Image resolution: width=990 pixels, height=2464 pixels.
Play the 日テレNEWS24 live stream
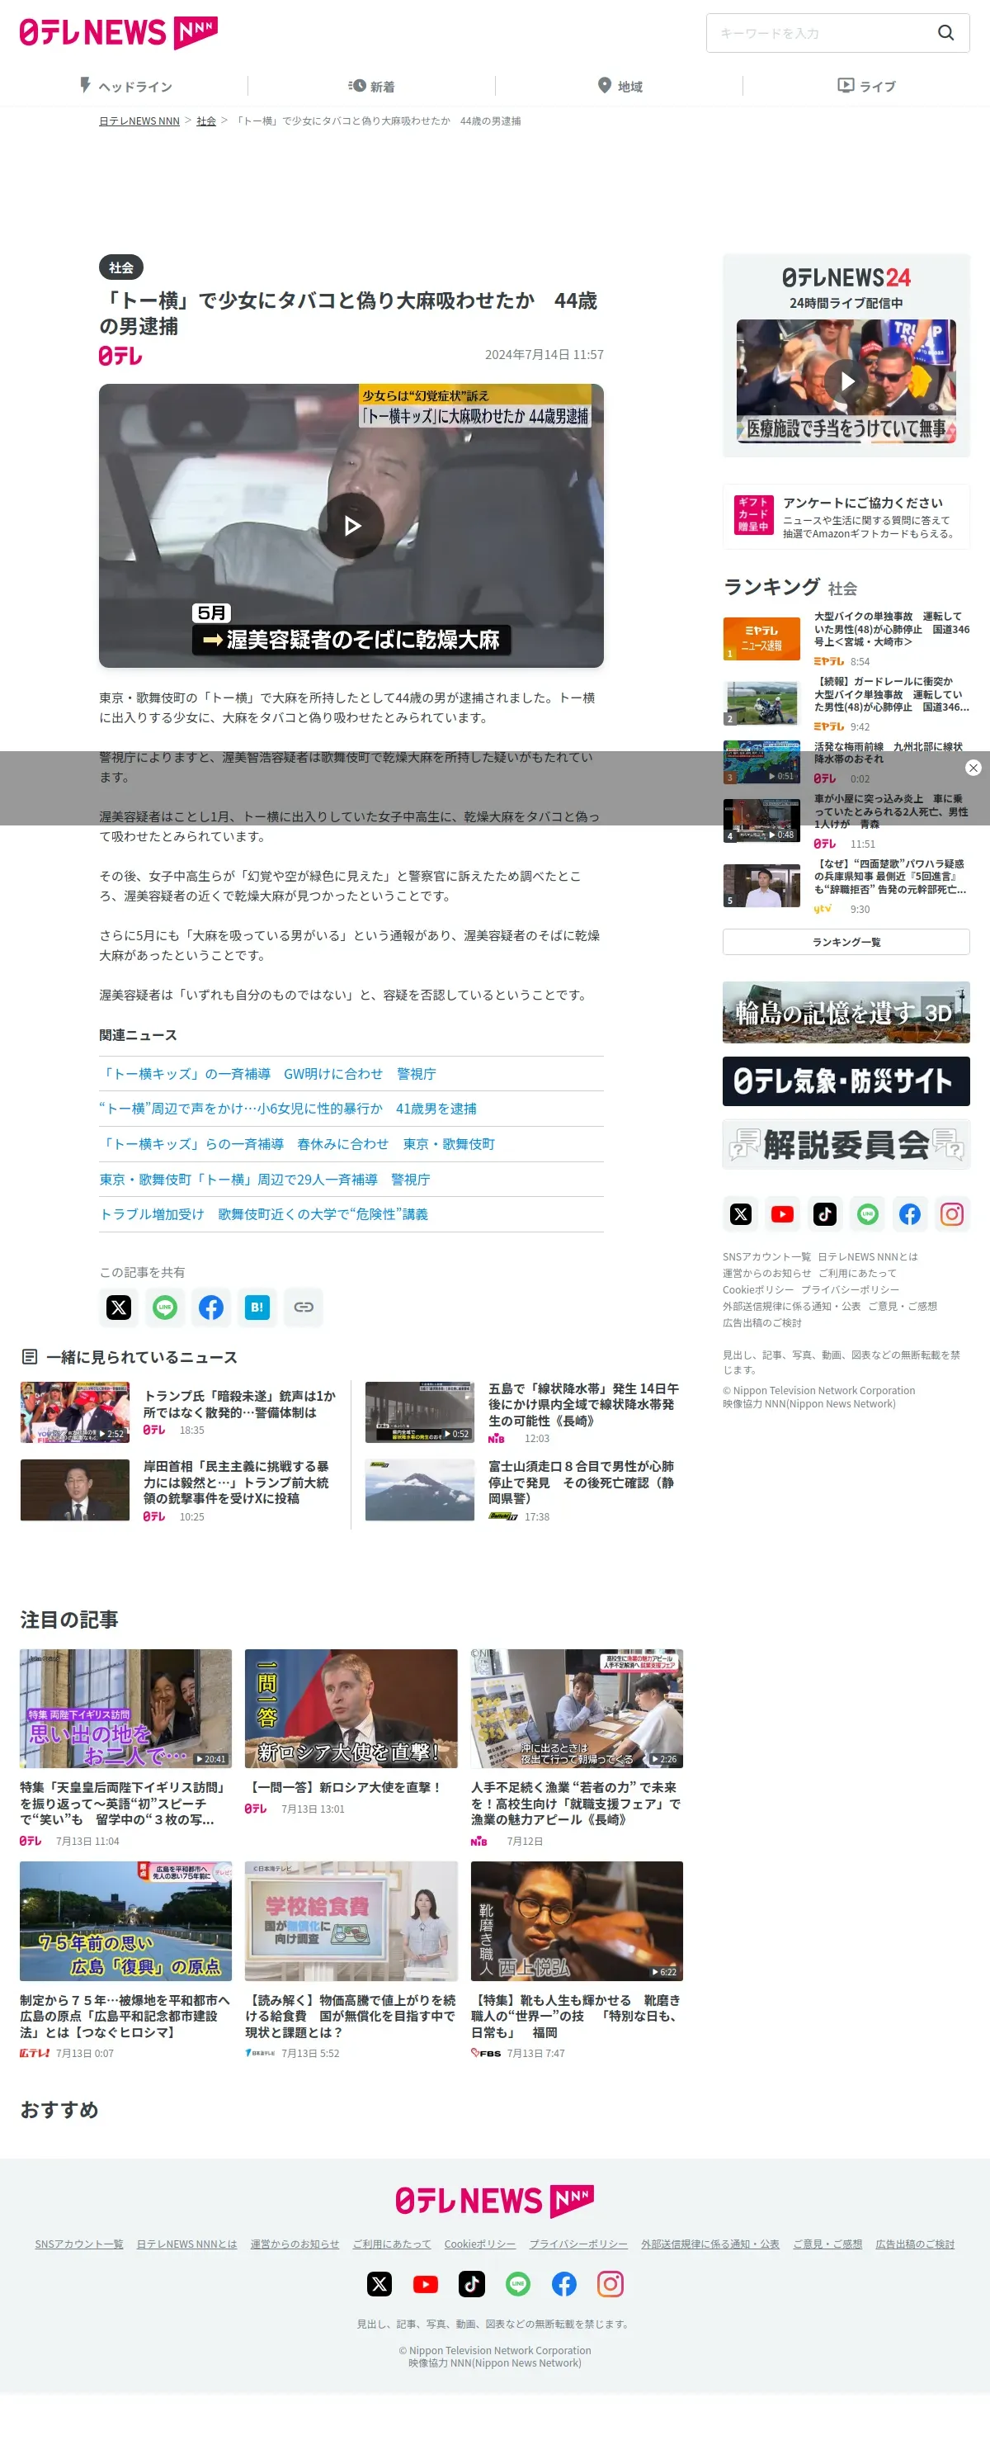coord(846,381)
